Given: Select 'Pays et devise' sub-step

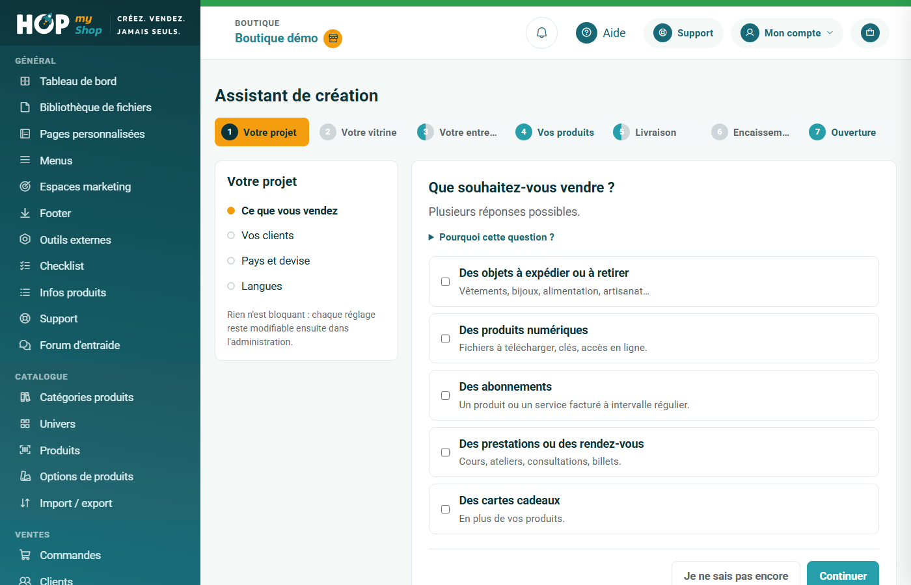Looking at the screenshot, I should click(275, 261).
